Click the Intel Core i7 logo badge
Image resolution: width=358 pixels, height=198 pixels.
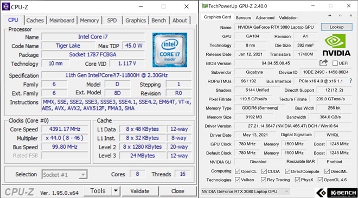[x=170, y=50]
